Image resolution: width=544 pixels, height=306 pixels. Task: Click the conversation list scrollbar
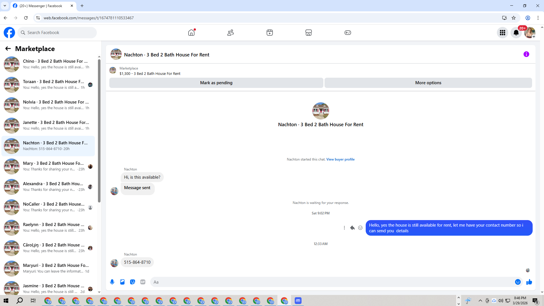99,130
